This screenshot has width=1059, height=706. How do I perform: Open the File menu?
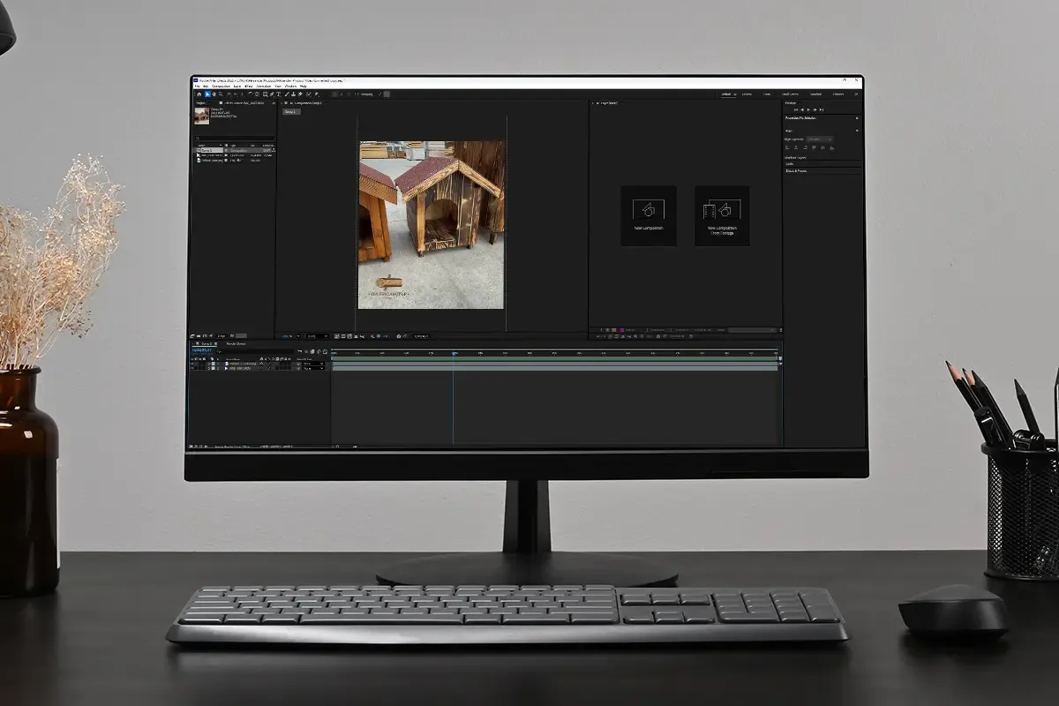(198, 86)
